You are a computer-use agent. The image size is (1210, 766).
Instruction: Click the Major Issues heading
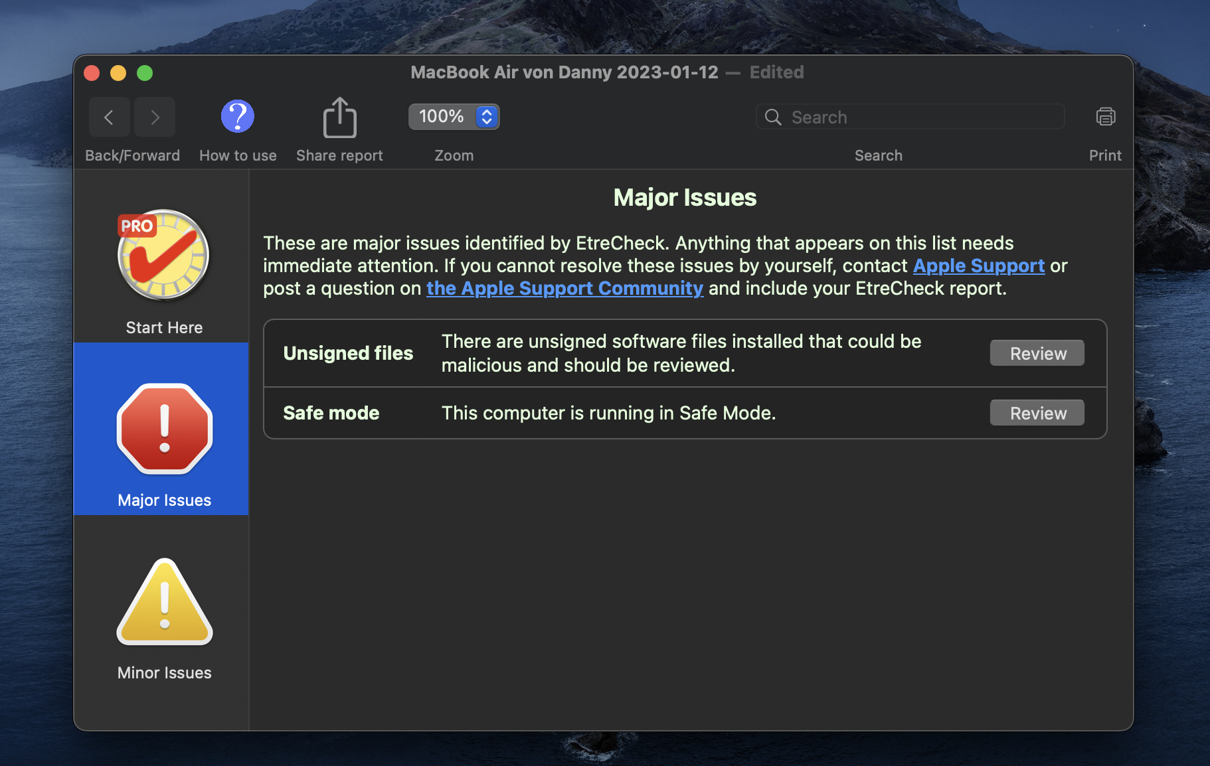[685, 198]
